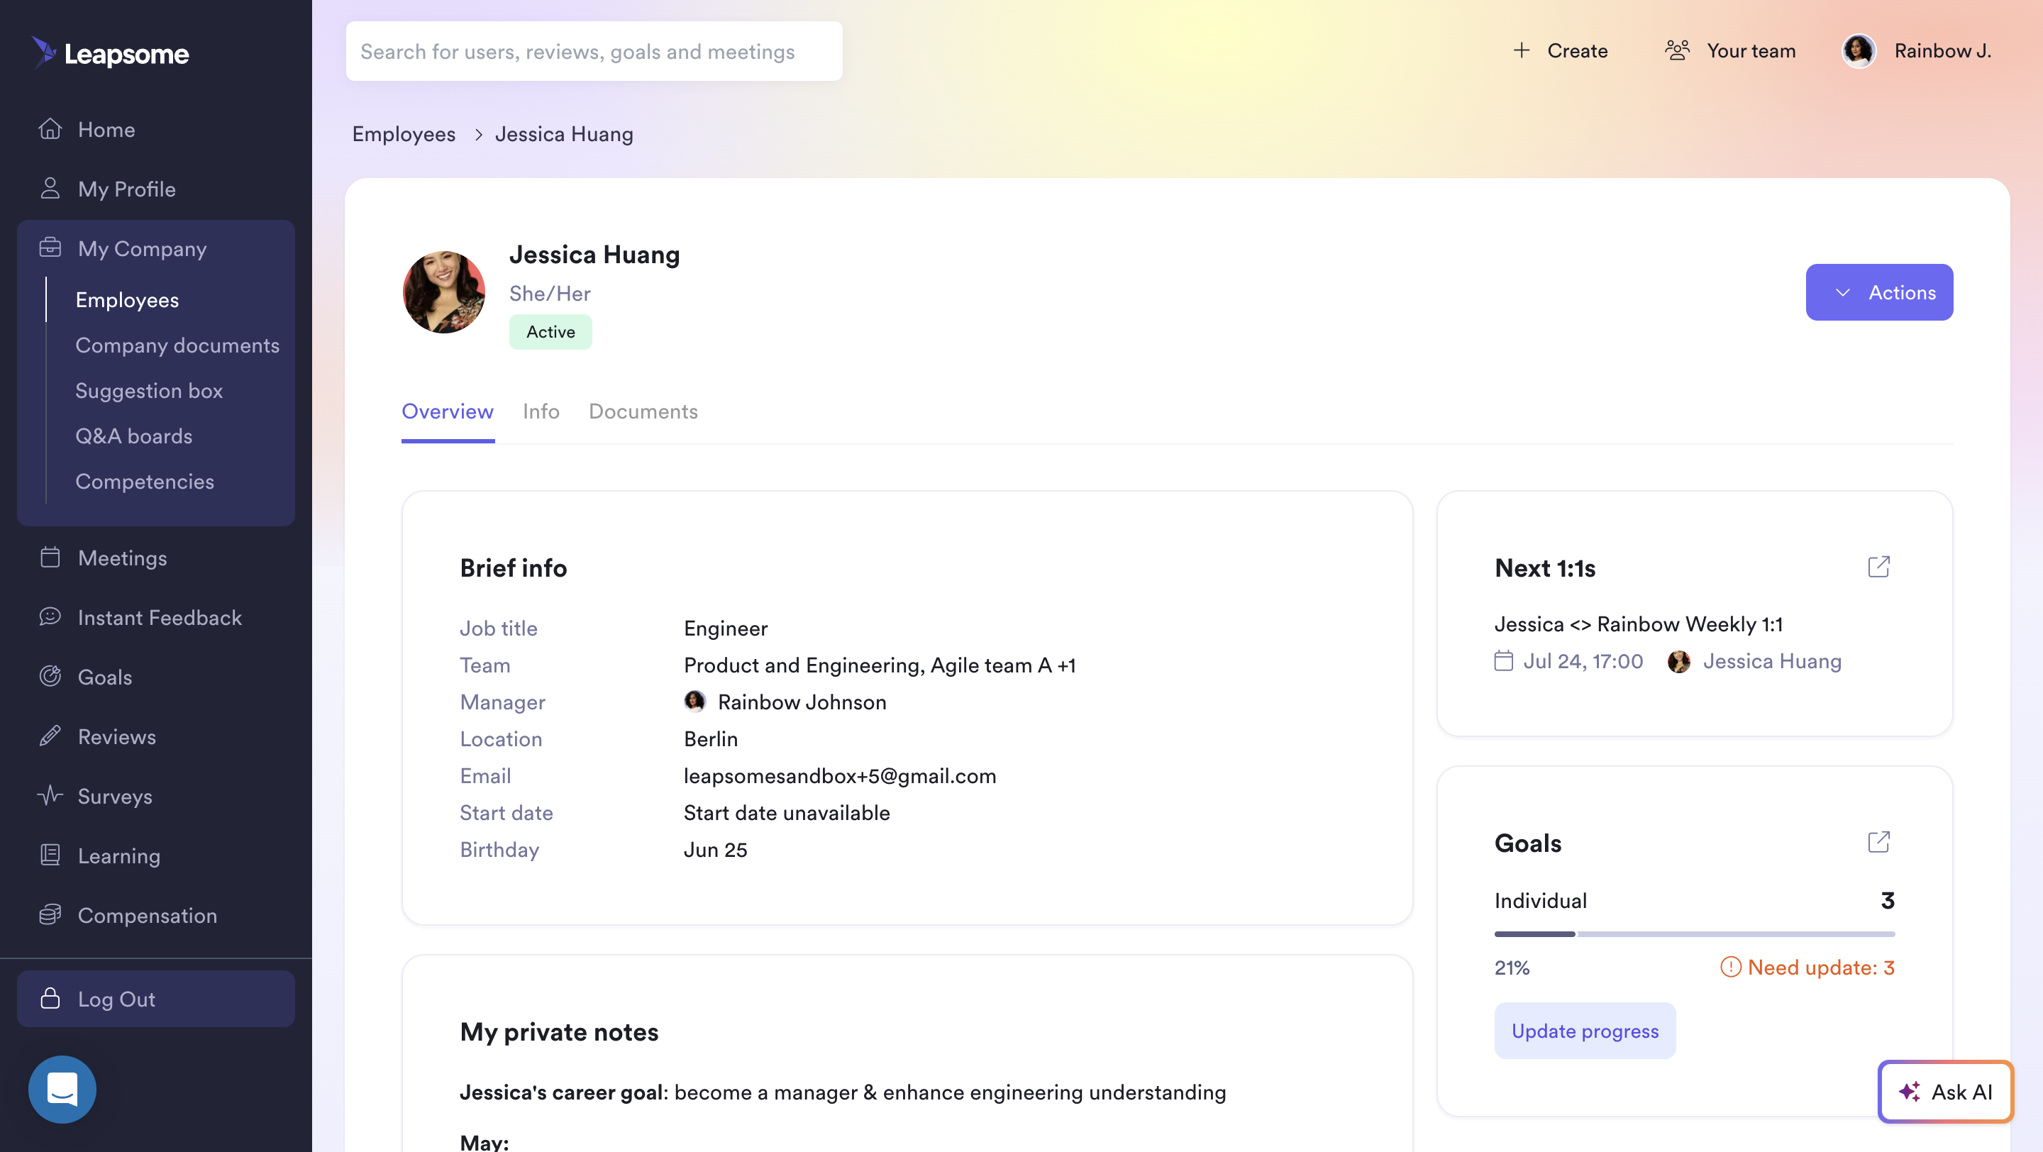This screenshot has height=1152, width=2043.
Task: Click the Individual goals count 3
Action: click(1888, 900)
